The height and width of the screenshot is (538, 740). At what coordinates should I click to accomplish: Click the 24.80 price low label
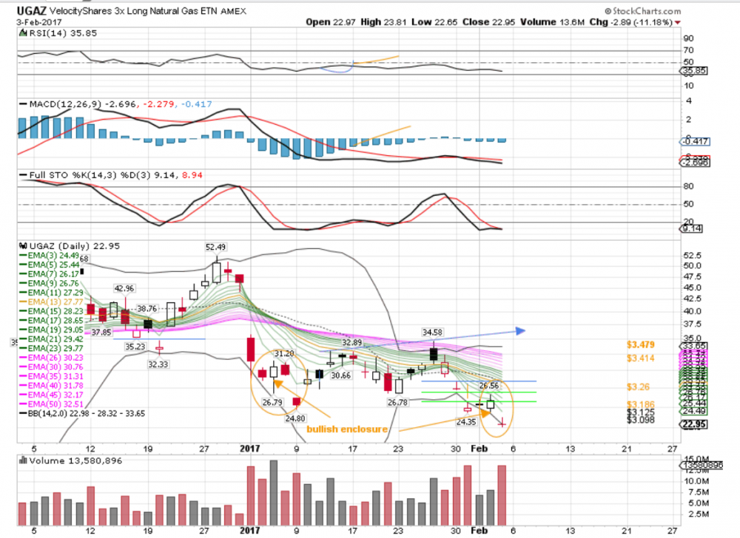[x=295, y=418]
